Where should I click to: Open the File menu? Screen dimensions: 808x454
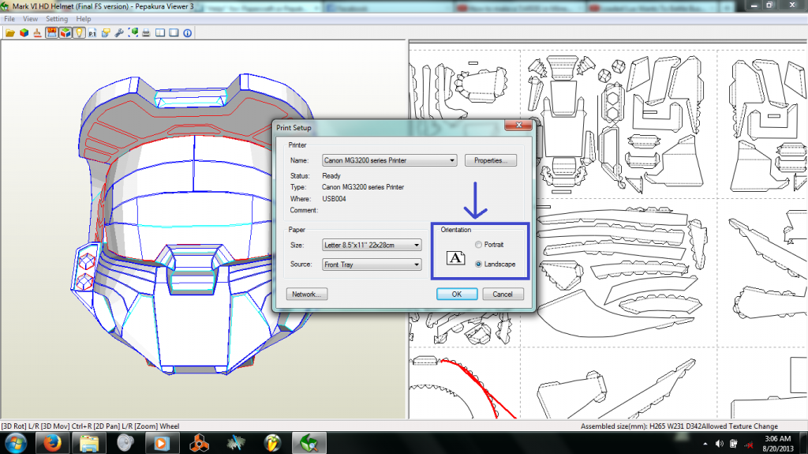(9, 19)
